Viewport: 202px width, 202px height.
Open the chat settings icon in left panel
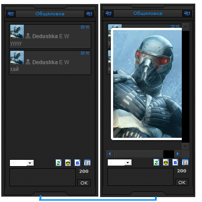pos(87,163)
